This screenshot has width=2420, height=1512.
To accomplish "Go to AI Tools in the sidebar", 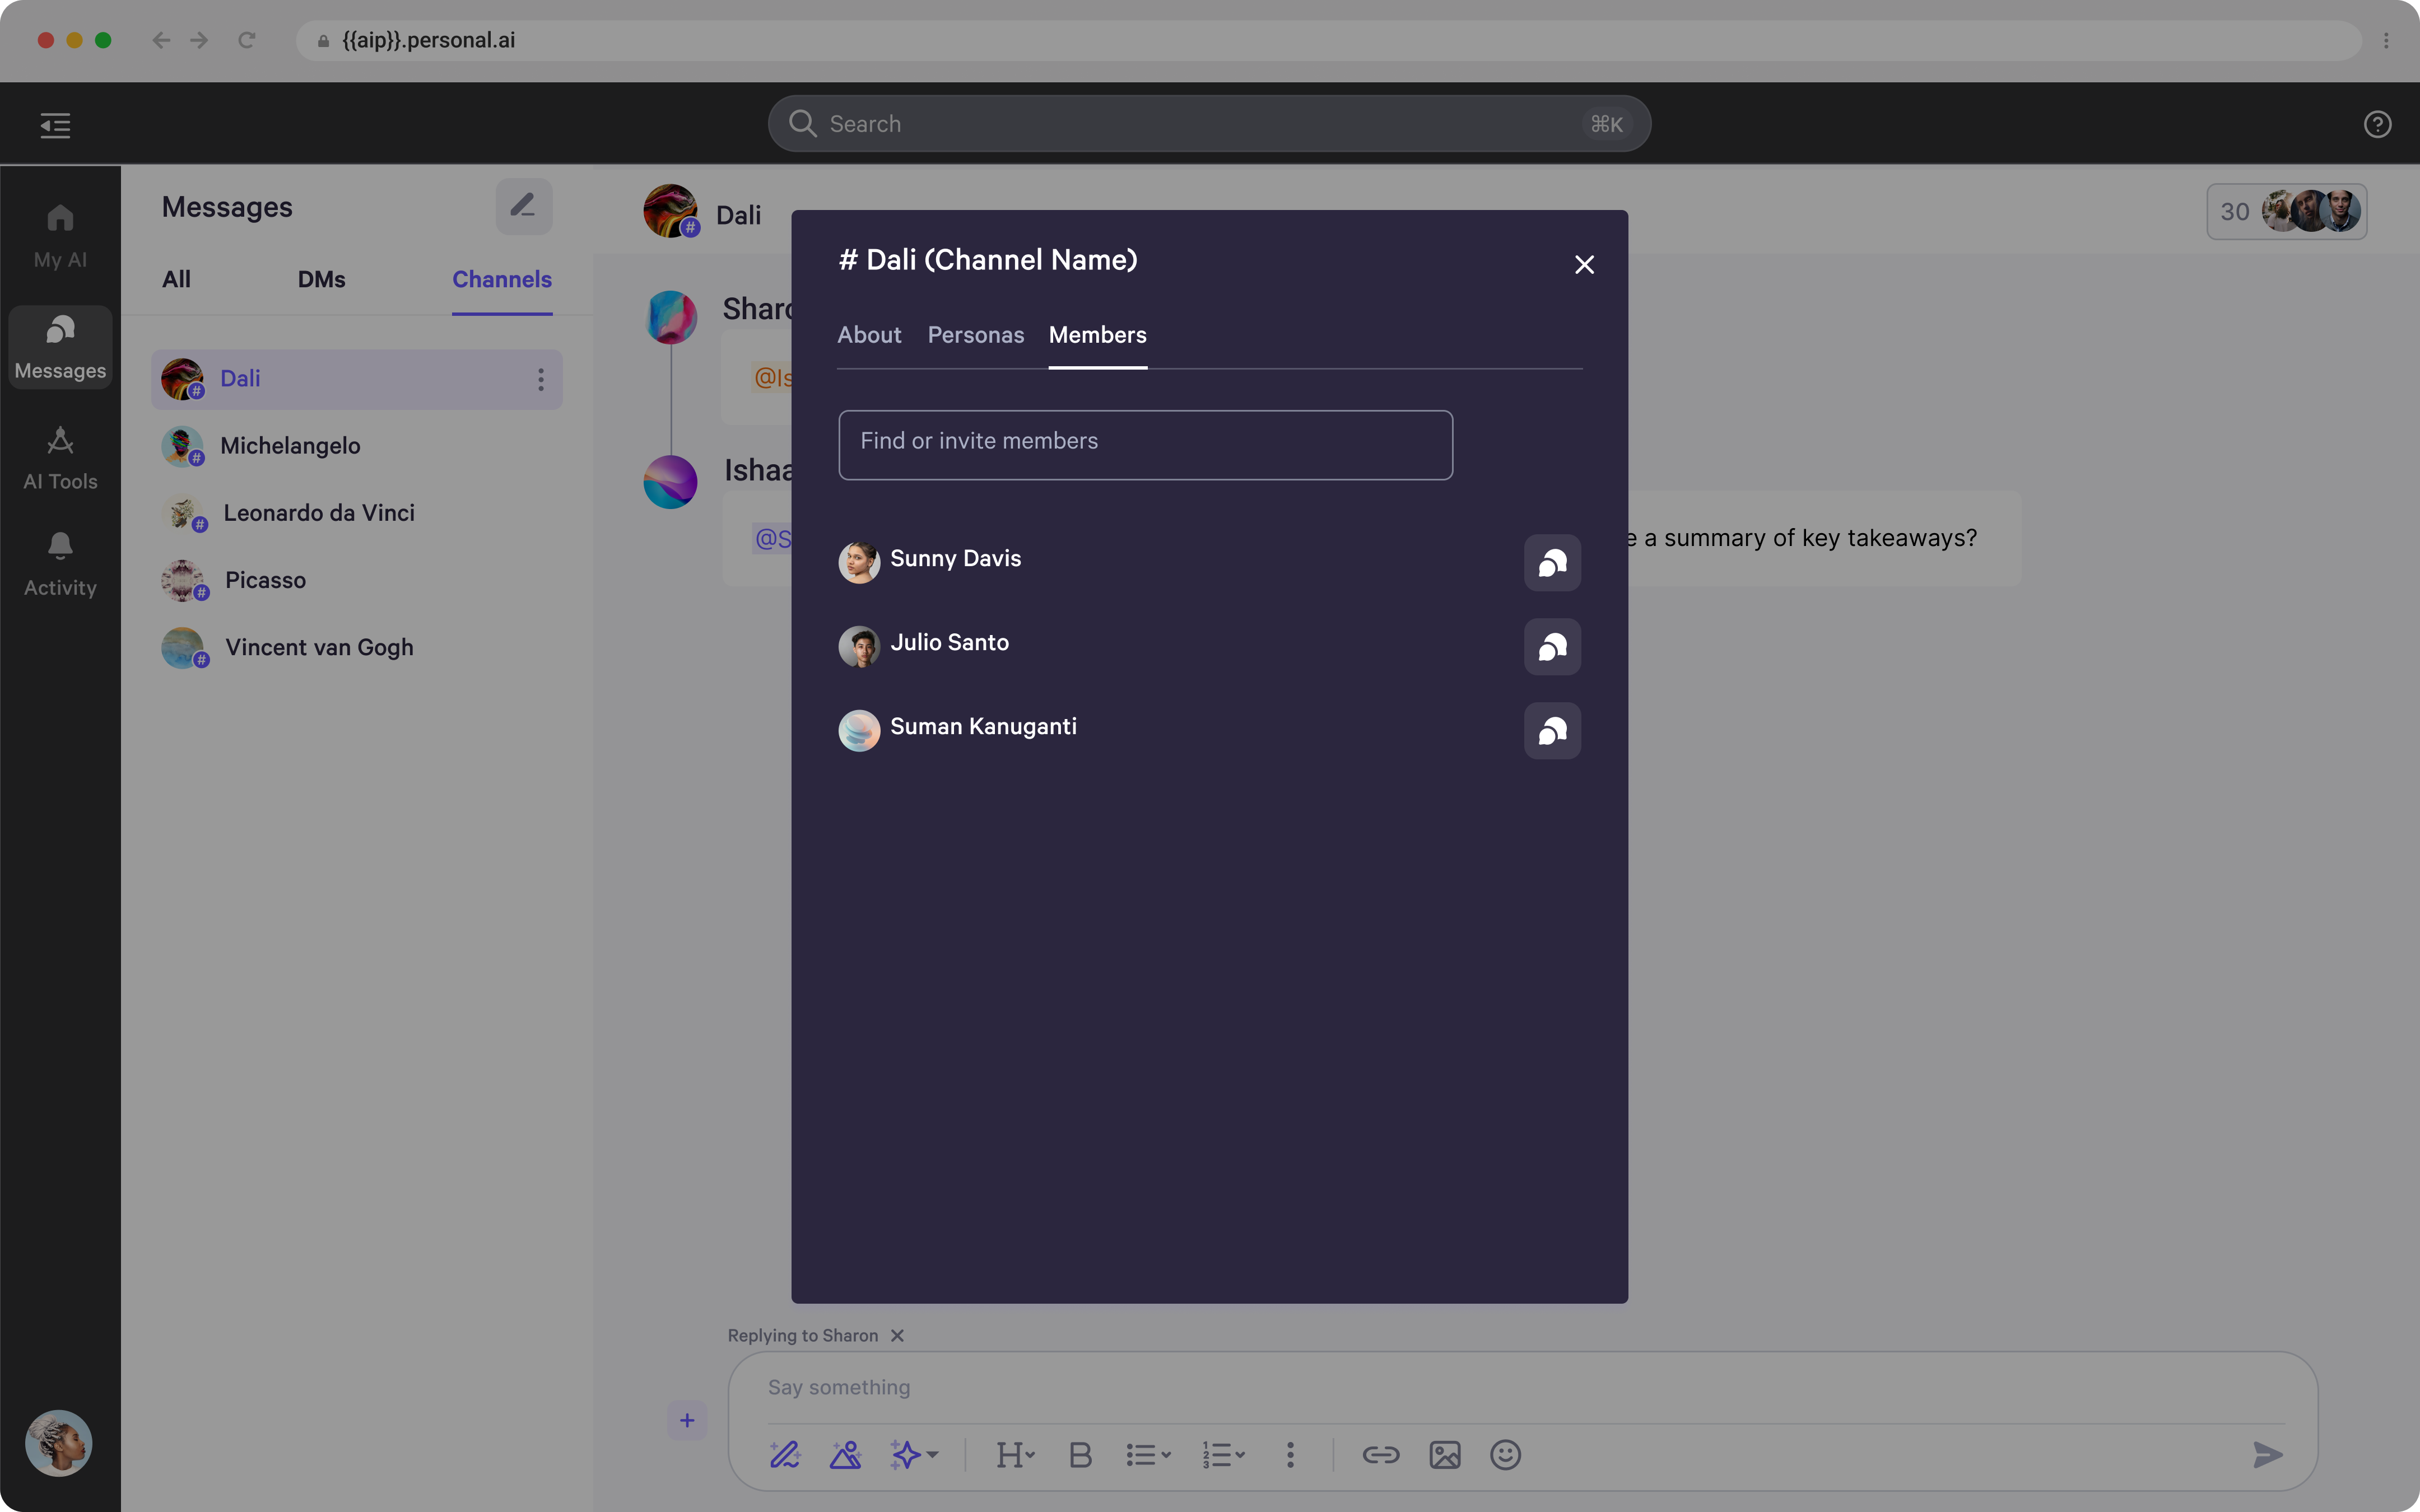I will point(60,458).
